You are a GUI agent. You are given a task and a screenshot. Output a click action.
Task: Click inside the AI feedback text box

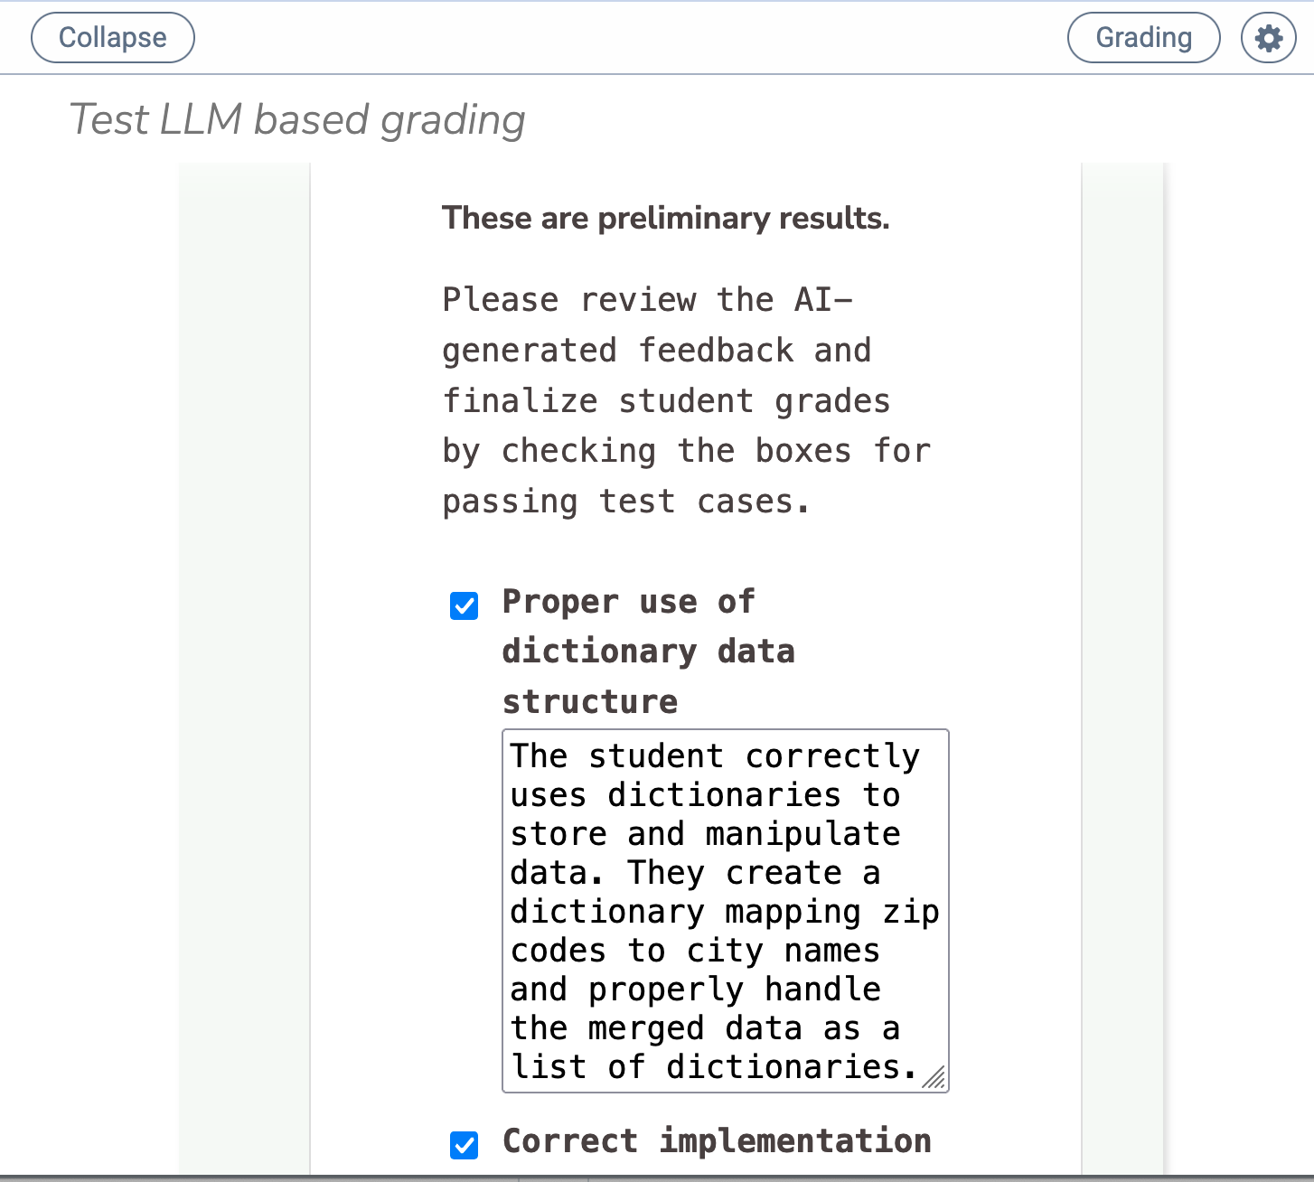coord(726,911)
